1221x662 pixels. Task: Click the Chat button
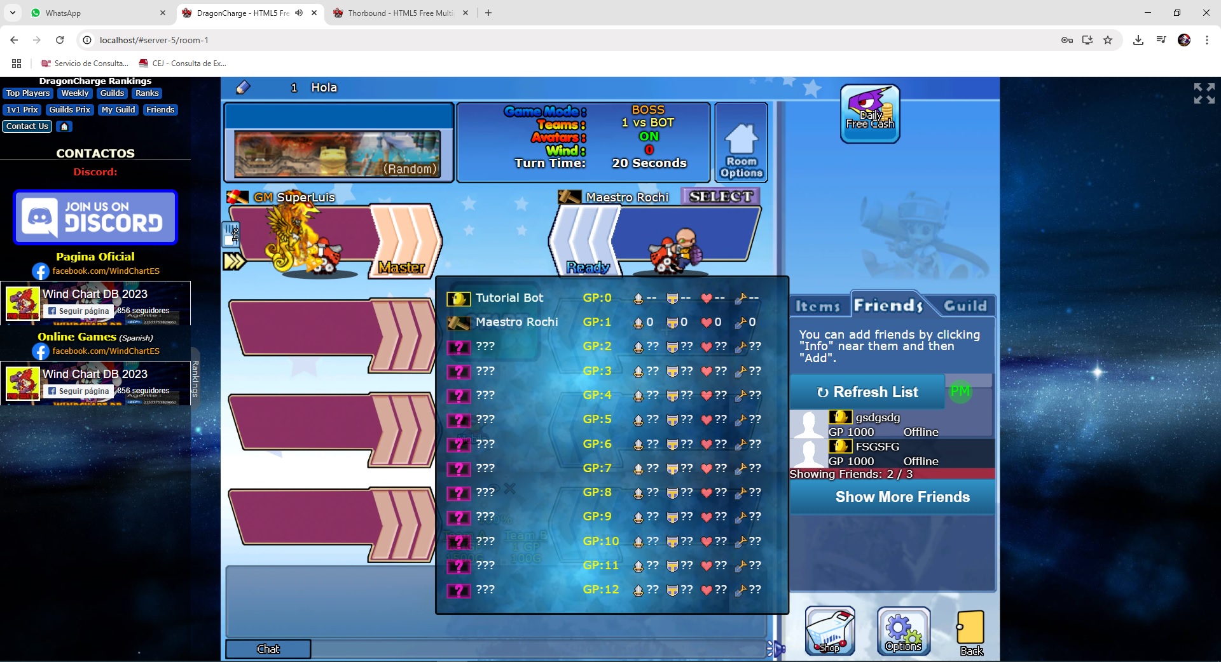[268, 649]
